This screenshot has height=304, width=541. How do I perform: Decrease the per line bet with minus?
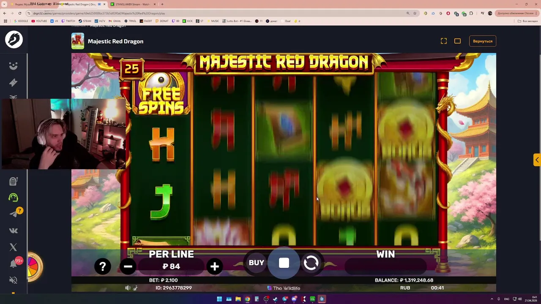[x=128, y=266]
